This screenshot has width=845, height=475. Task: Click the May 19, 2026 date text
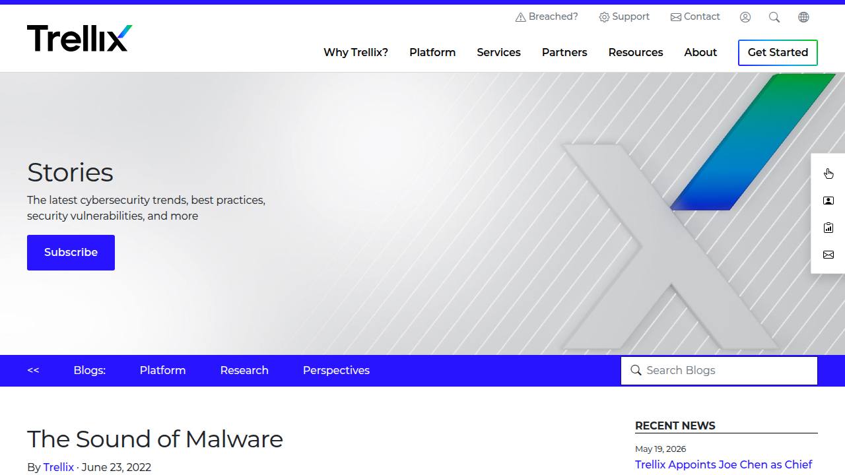(660, 449)
